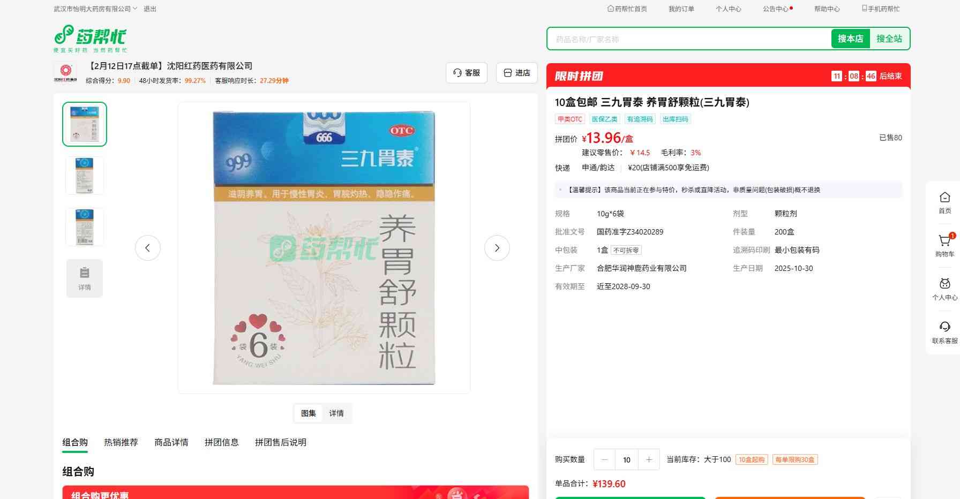Open the 详情 icon under thumbnails
This screenshot has height=499, width=960.
pos(85,278)
